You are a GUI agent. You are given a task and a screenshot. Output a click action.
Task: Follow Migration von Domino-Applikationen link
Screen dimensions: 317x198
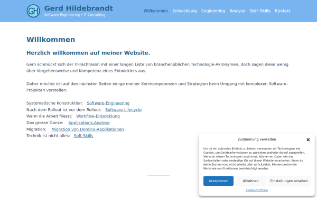click(x=88, y=129)
